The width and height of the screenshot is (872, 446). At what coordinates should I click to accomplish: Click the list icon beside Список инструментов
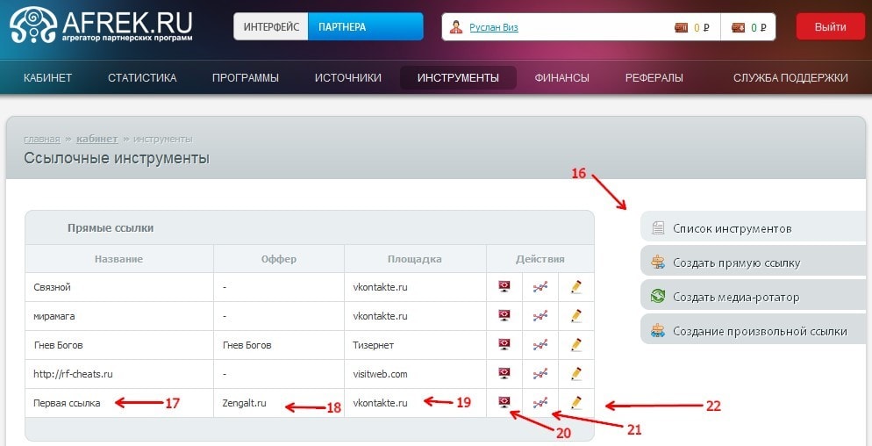658,227
